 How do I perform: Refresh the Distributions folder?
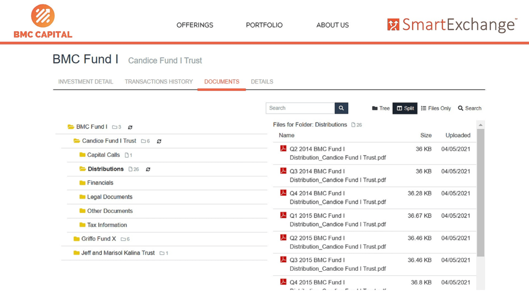point(148,169)
